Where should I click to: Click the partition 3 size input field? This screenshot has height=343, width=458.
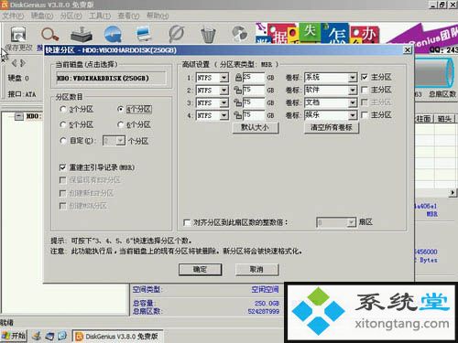tap(254, 102)
